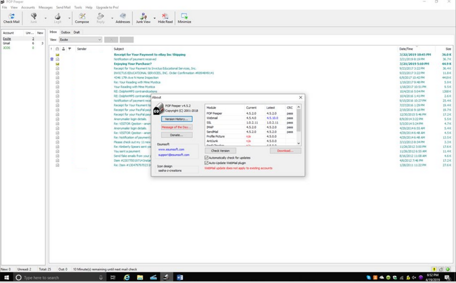Toggle Auto-Update WebMail plugin checkbox
The height and width of the screenshot is (283, 456).
click(206, 163)
